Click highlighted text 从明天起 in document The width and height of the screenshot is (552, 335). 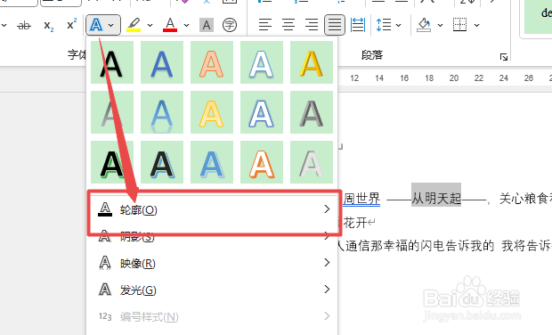pos(436,199)
